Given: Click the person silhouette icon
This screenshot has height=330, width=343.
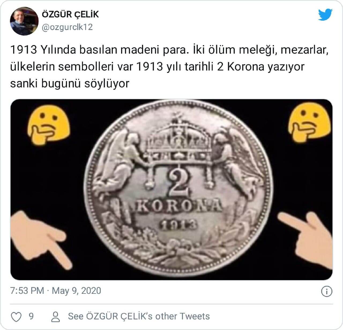Looking at the screenshot, I should [x=55, y=317].
